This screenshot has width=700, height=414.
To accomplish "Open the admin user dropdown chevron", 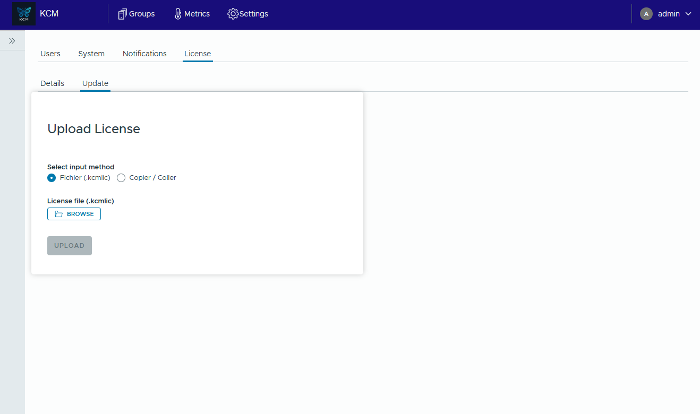I will click(x=688, y=14).
